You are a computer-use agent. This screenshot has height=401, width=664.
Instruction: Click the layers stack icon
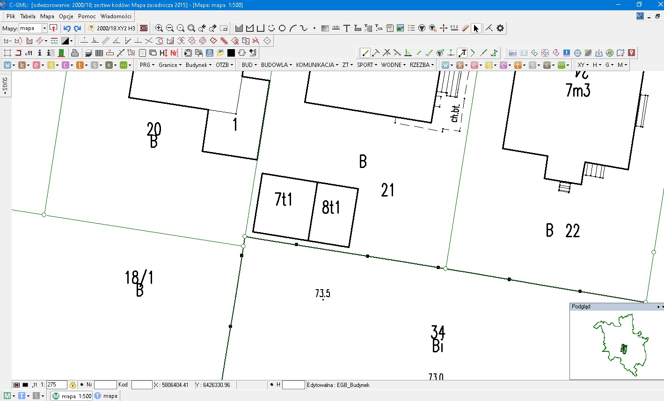coord(88,53)
